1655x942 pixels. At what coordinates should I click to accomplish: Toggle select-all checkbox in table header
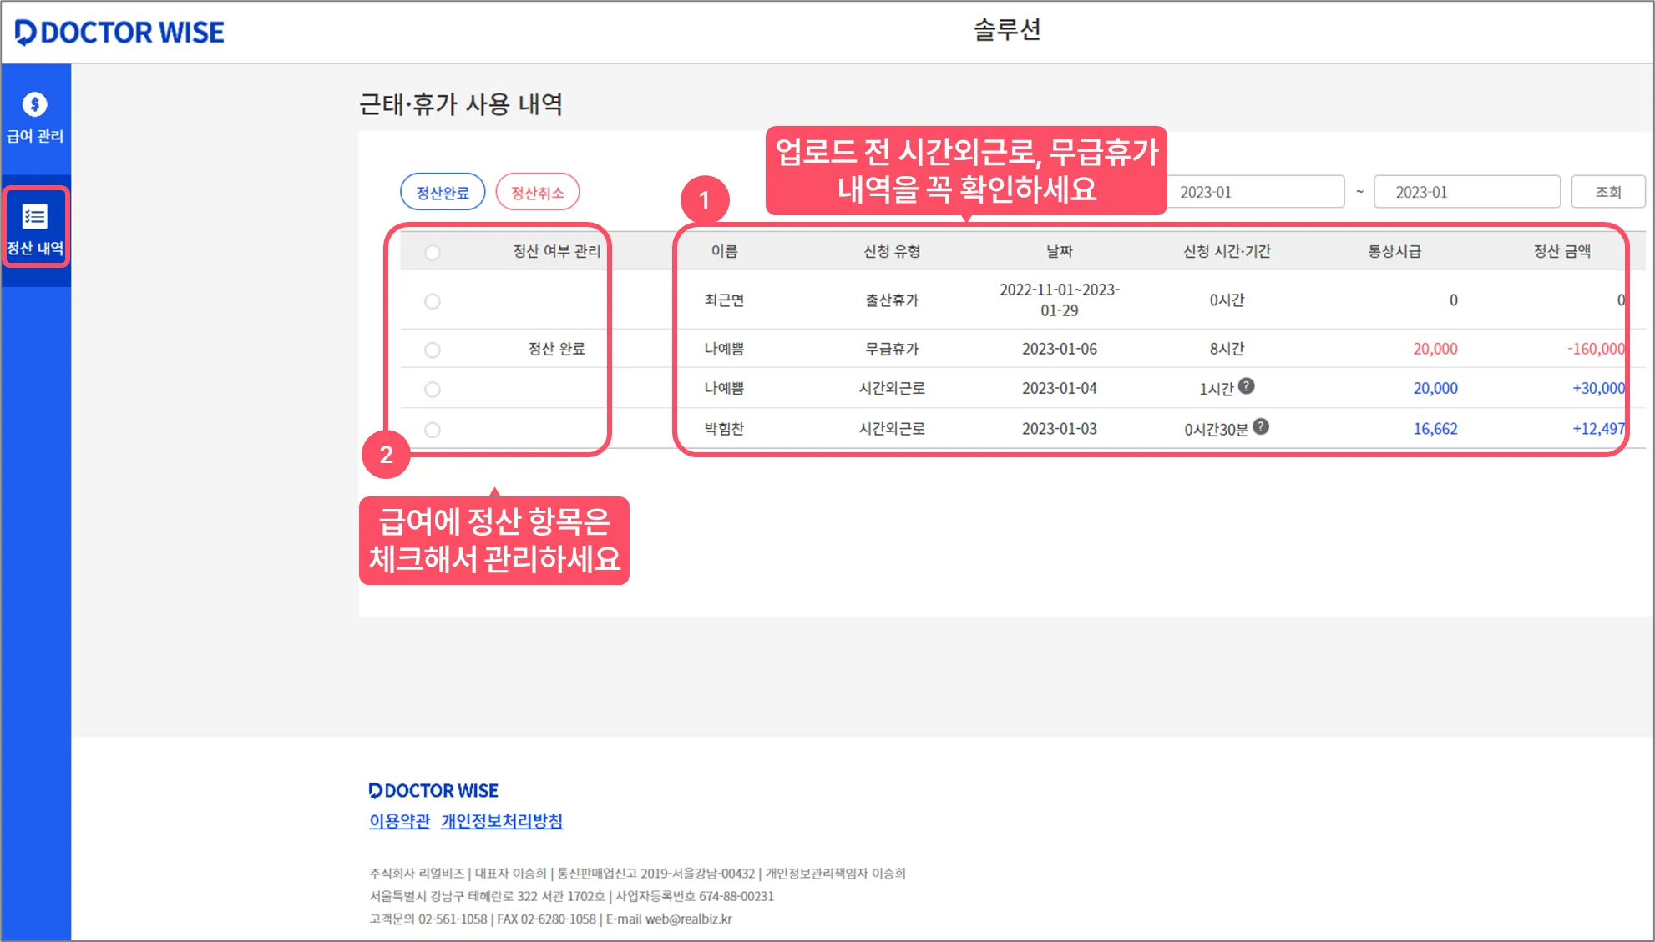pyautogui.click(x=432, y=252)
